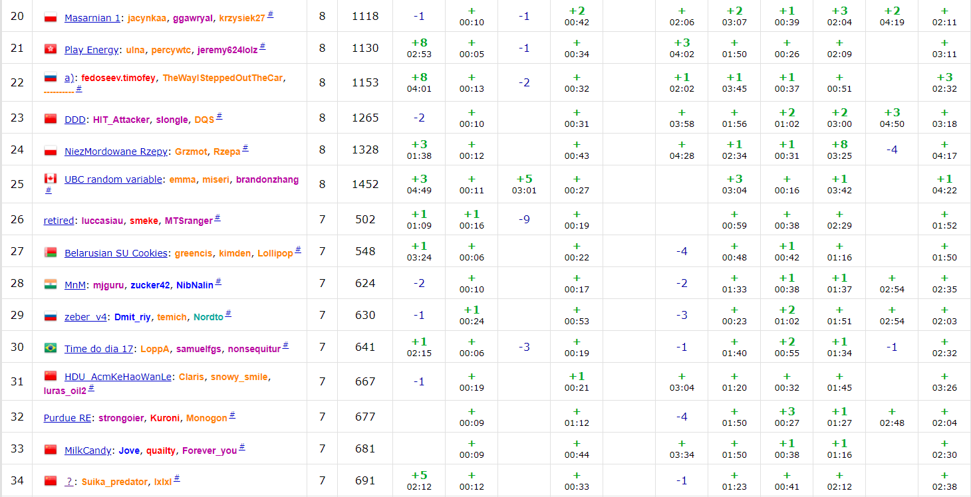The width and height of the screenshot is (971, 497).
Task: Open the NiezMordowane Rzepy team link
Action: tap(116, 151)
